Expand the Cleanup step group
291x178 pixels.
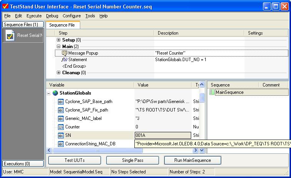[x=58, y=72]
